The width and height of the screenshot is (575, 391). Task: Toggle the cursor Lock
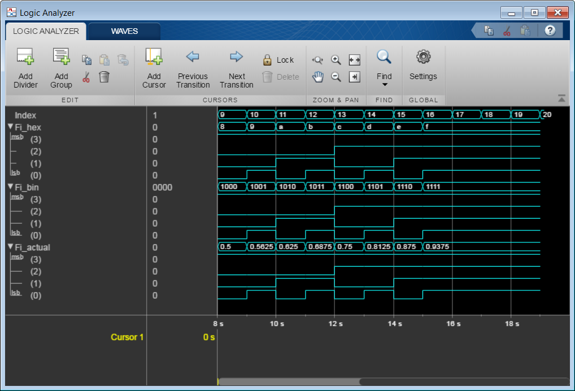(278, 60)
